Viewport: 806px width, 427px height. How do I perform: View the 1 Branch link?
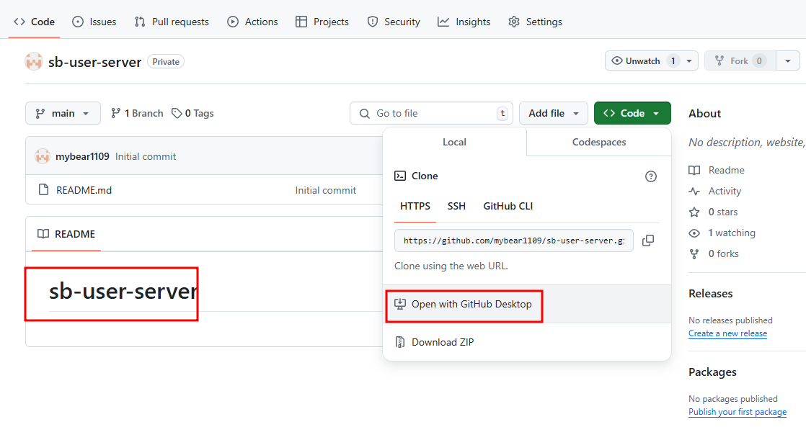pyautogui.click(x=137, y=114)
